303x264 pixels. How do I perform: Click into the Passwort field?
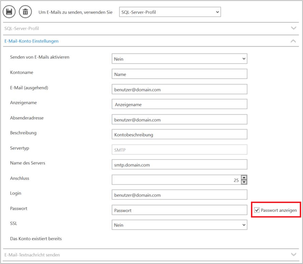click(179, 210)
